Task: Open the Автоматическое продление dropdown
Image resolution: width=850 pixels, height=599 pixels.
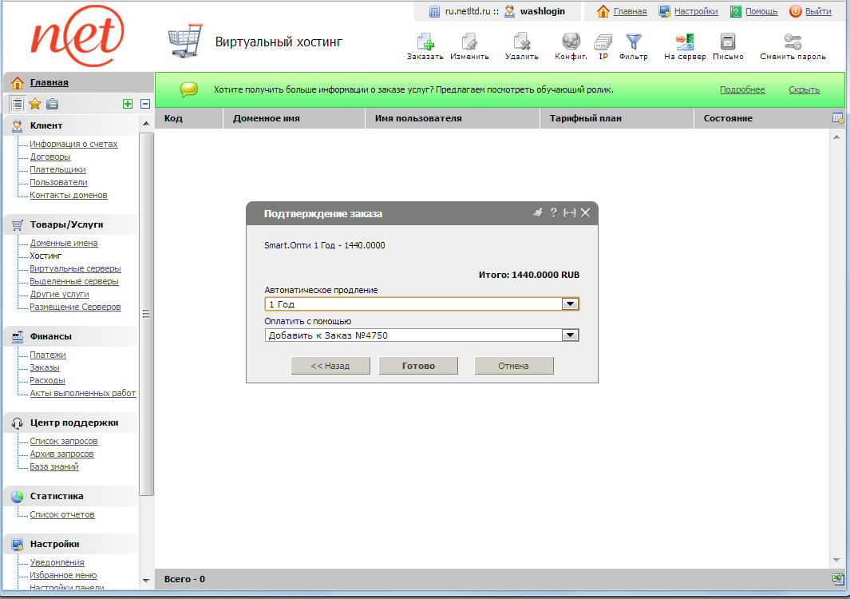Action: tap(569, 303)
